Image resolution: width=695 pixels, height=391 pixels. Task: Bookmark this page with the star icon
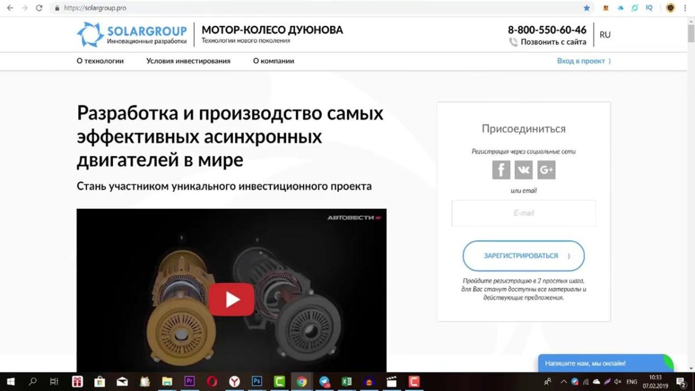(x=587, y=8)
